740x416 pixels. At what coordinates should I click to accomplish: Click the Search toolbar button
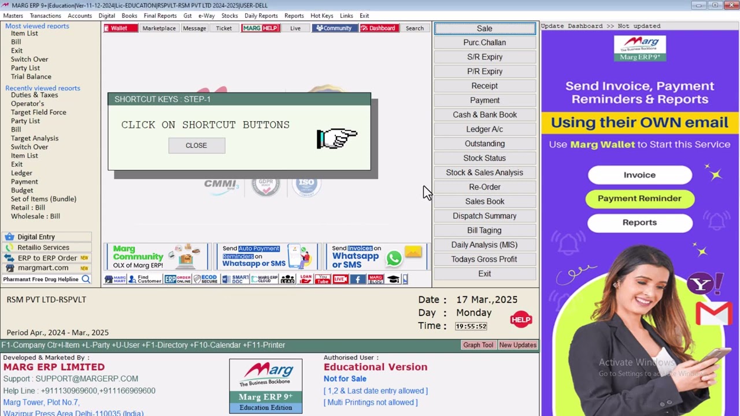[x=415, y=28]
